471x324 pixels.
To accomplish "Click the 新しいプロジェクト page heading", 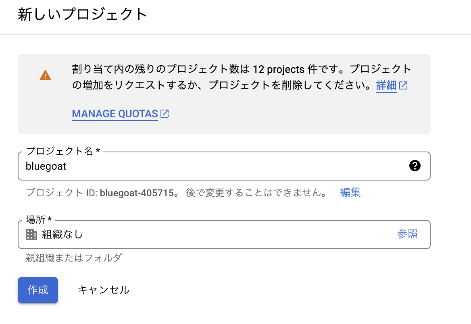I will click(x=82, y=13).
